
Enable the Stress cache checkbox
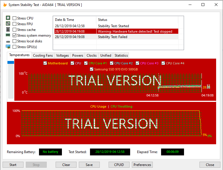(14, 29)
